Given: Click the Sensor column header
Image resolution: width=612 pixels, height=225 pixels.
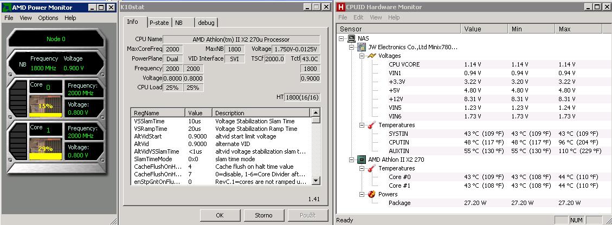Looking at the screenshot, I should (x=399, y=29).
